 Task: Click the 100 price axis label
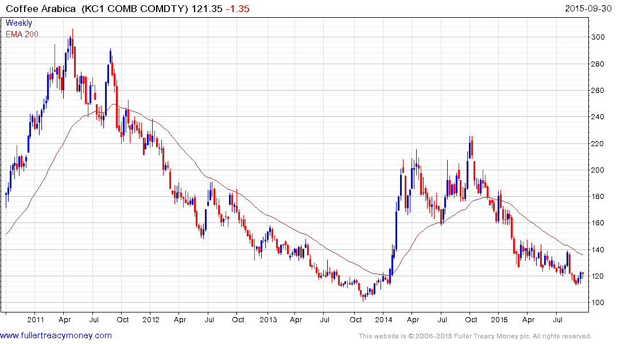(x=598, y=302)
